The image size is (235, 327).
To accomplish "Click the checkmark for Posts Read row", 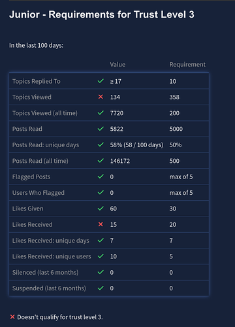I will pos(101,129).
